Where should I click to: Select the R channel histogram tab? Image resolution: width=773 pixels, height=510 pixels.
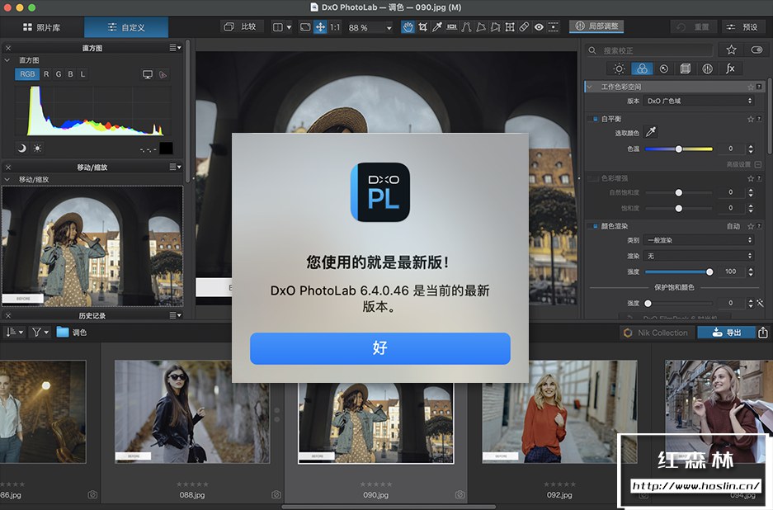tap(46, 74)
